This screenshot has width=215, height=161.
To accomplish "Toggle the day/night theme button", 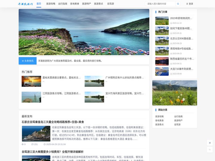I will (x=210, y=143).
